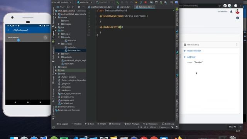Tap username search field in emulator
247x139 pixels.
(x=24, y=37)
